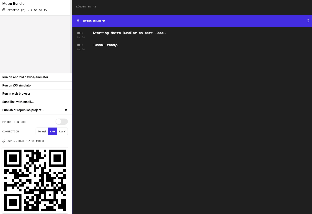The image size is (312, 214).
Task: Click the package icon next to PROCESS (2)
Action: [4, 10]
